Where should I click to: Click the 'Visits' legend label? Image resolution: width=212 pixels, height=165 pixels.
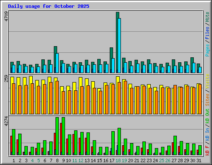coord(207,81)
